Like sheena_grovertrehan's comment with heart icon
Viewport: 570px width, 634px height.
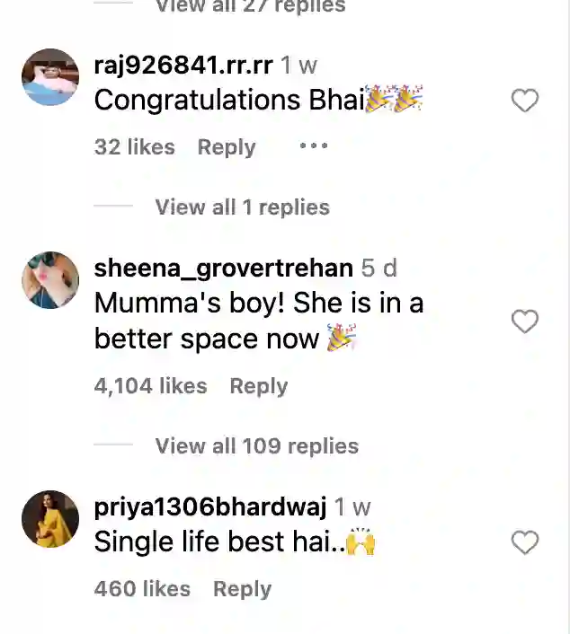coord(525,321)
